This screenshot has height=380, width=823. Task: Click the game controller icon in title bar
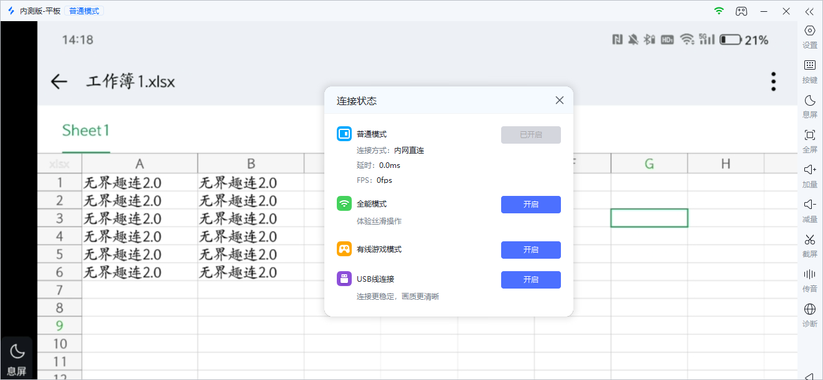click(741, 11)
